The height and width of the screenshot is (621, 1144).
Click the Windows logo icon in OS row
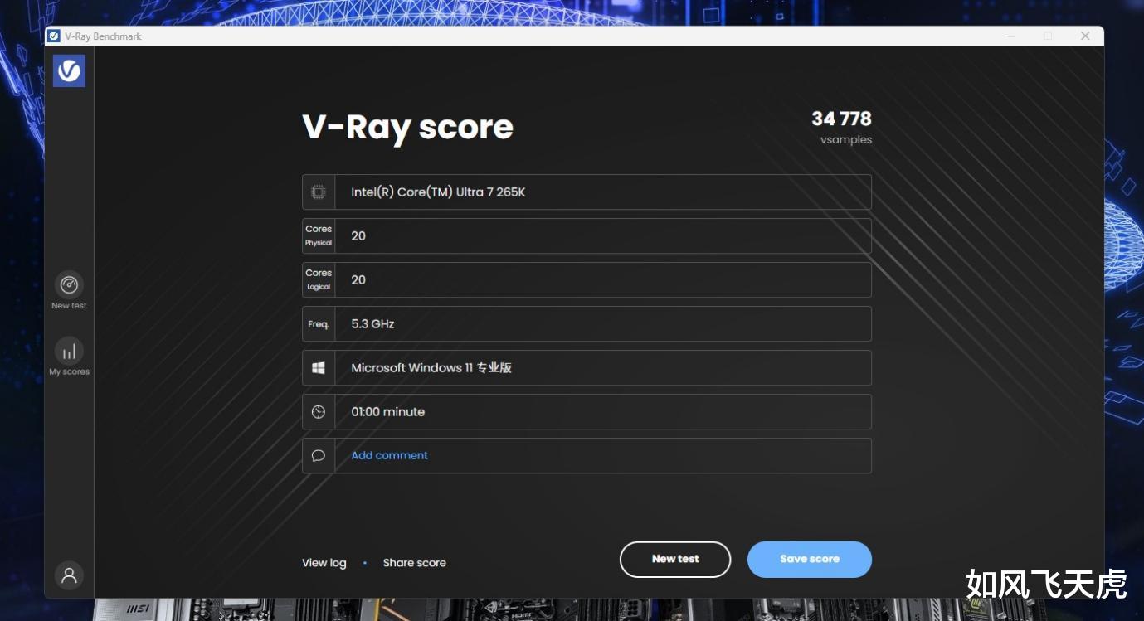(319, 368)
